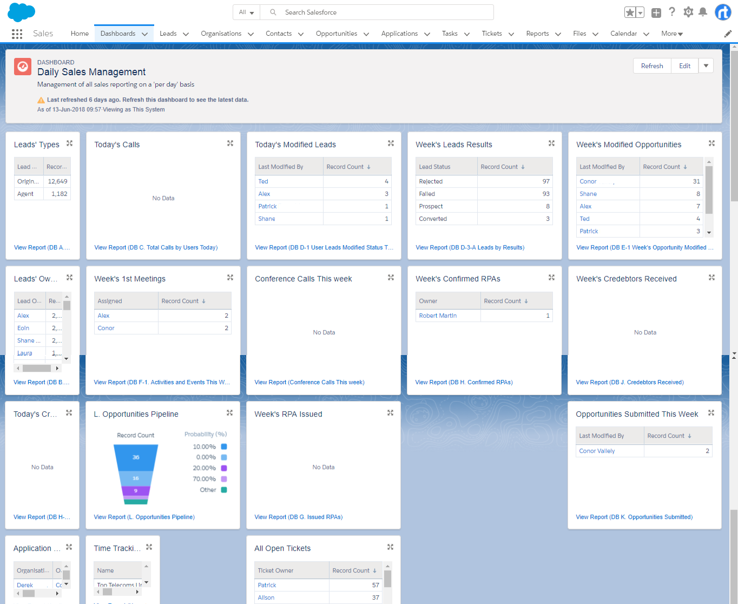Click the pencil edit navigation icon
This screenshot has height=604, width=738.
click(x=728, y=34)
